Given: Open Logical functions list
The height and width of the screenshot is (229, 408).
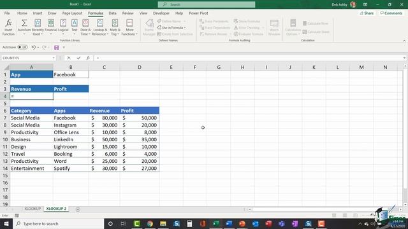Looking at the screenshot, I should [x=63, y=27].
